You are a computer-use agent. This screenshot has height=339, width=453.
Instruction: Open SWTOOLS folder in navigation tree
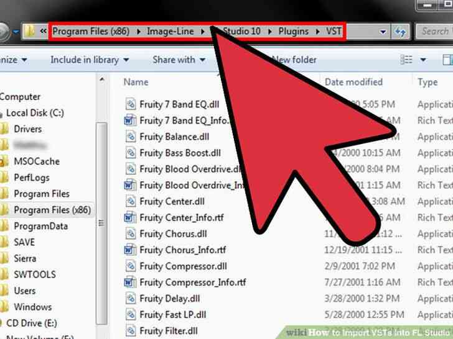click(x=35, y=274)
